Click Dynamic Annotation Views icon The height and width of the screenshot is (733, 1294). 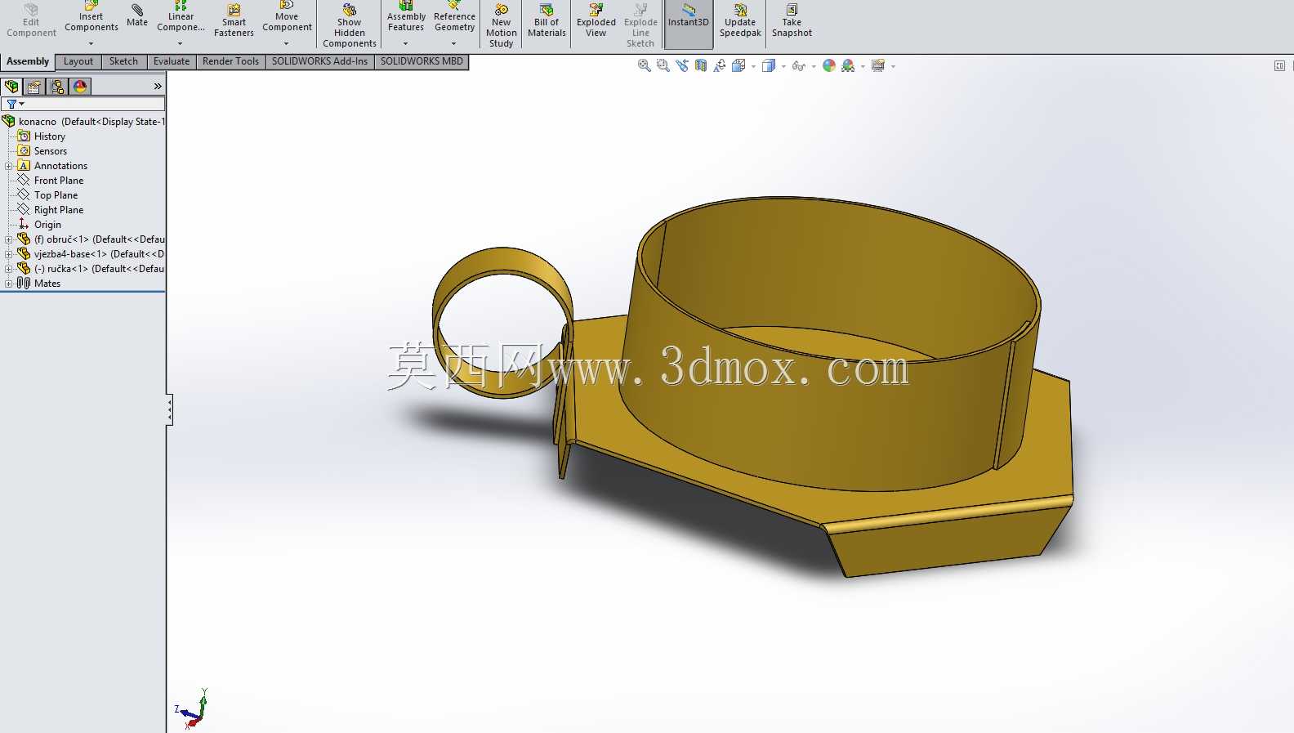click(720, 65)
